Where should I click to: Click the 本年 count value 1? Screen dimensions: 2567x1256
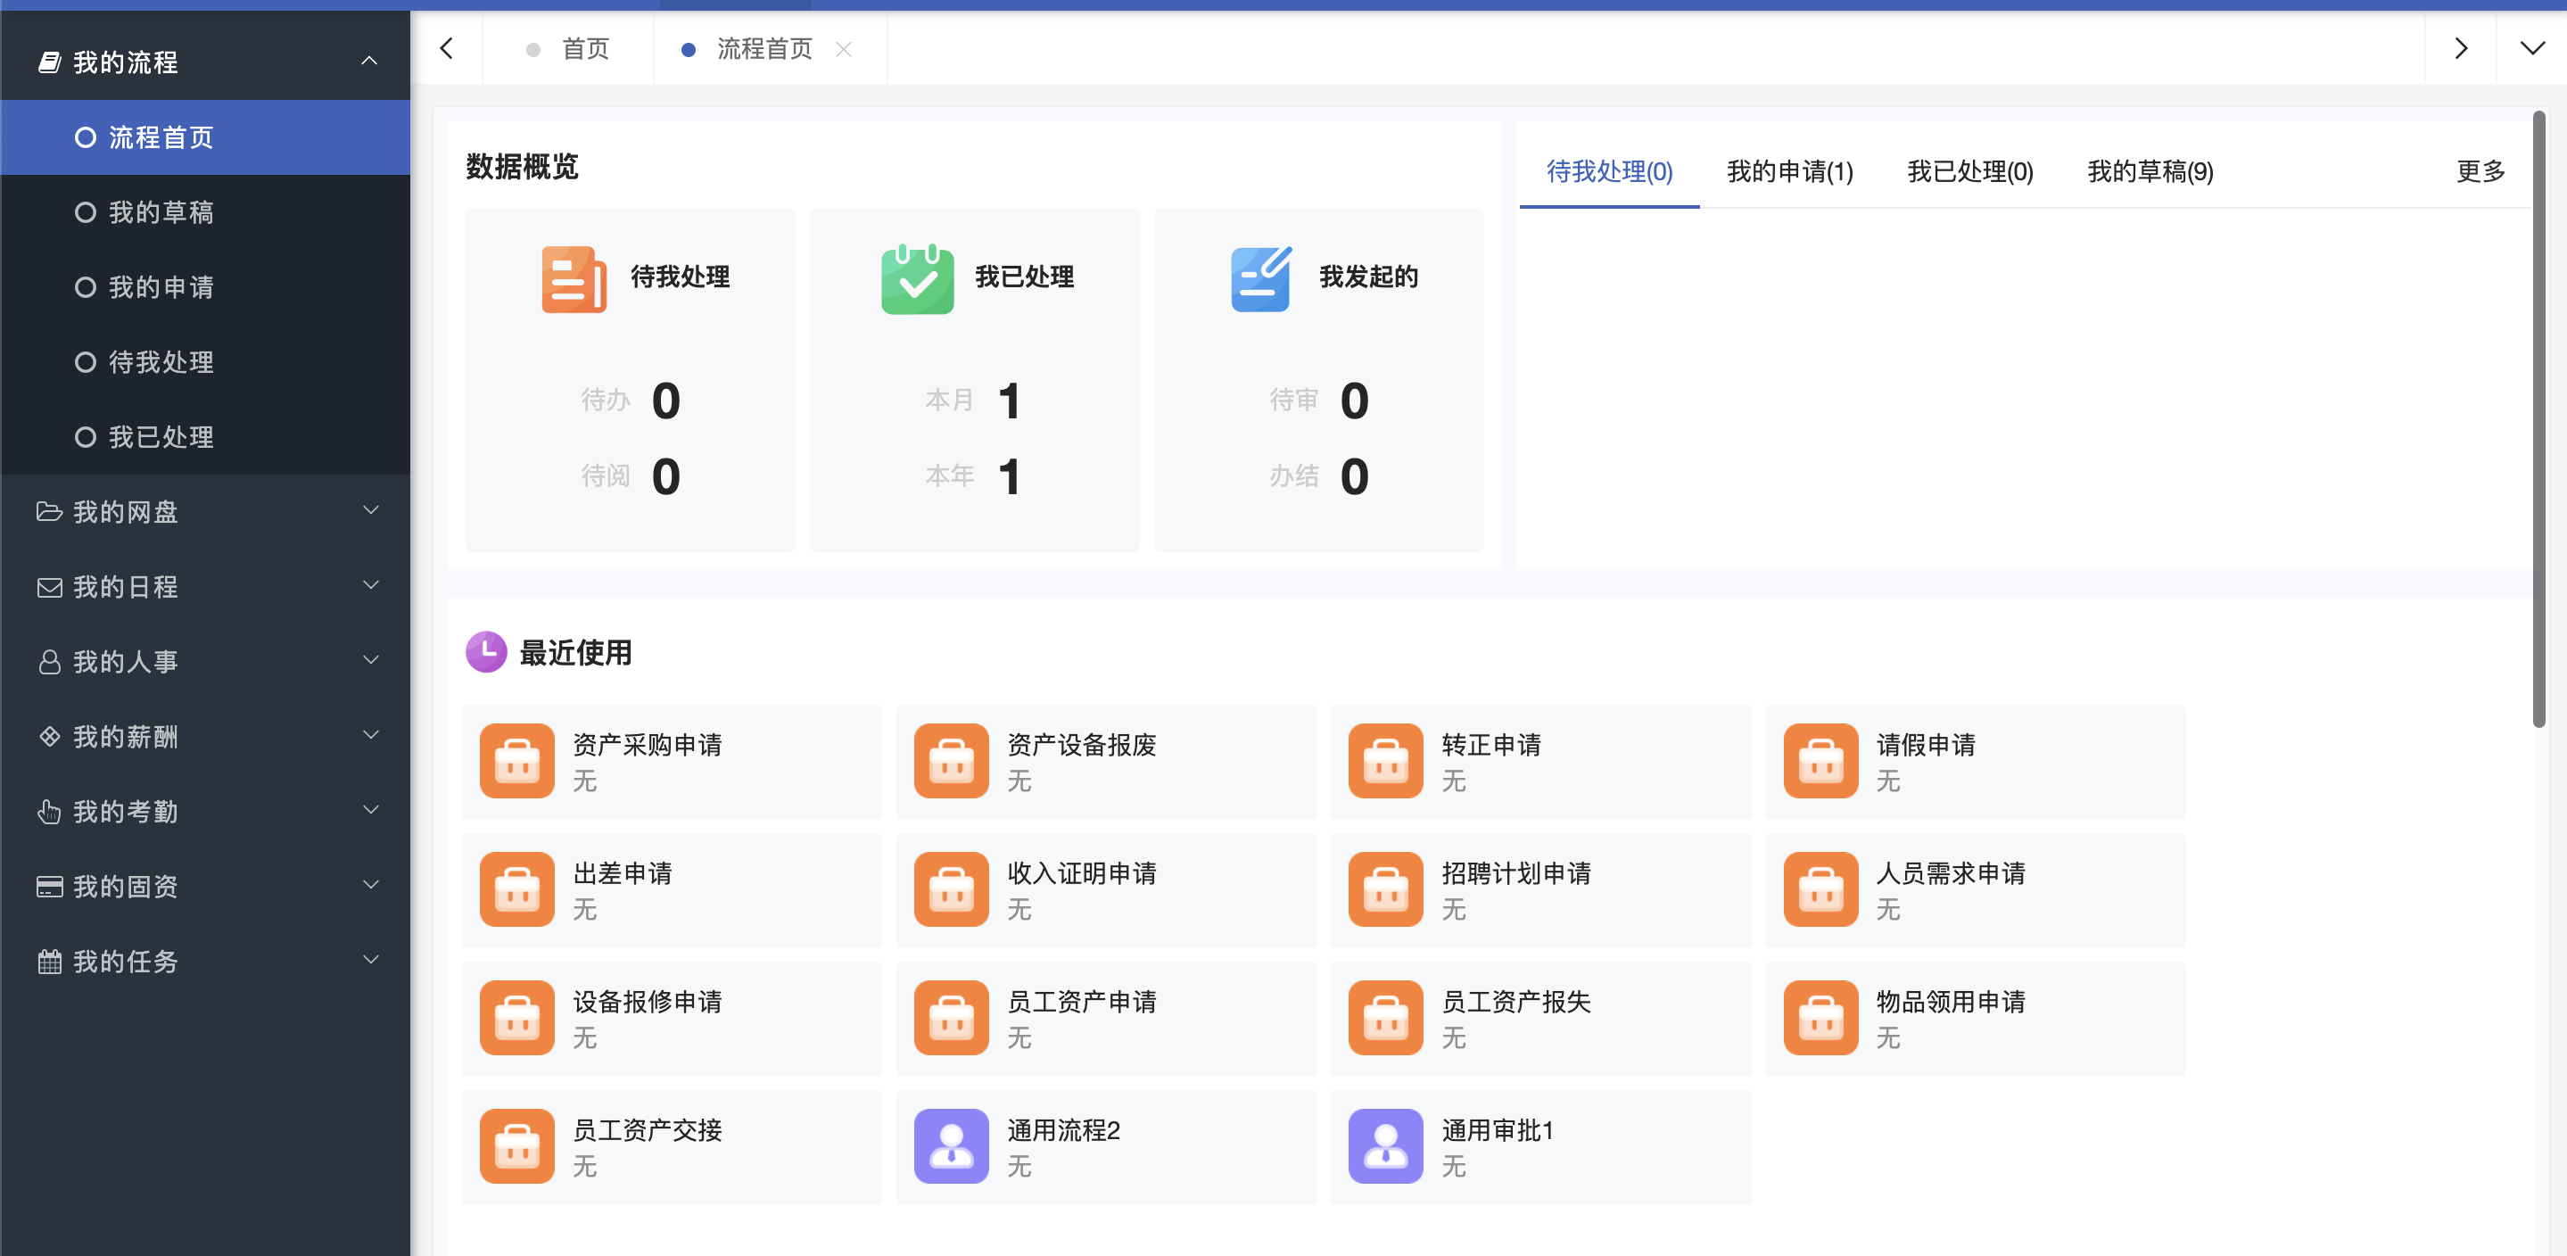[1010, 476]
